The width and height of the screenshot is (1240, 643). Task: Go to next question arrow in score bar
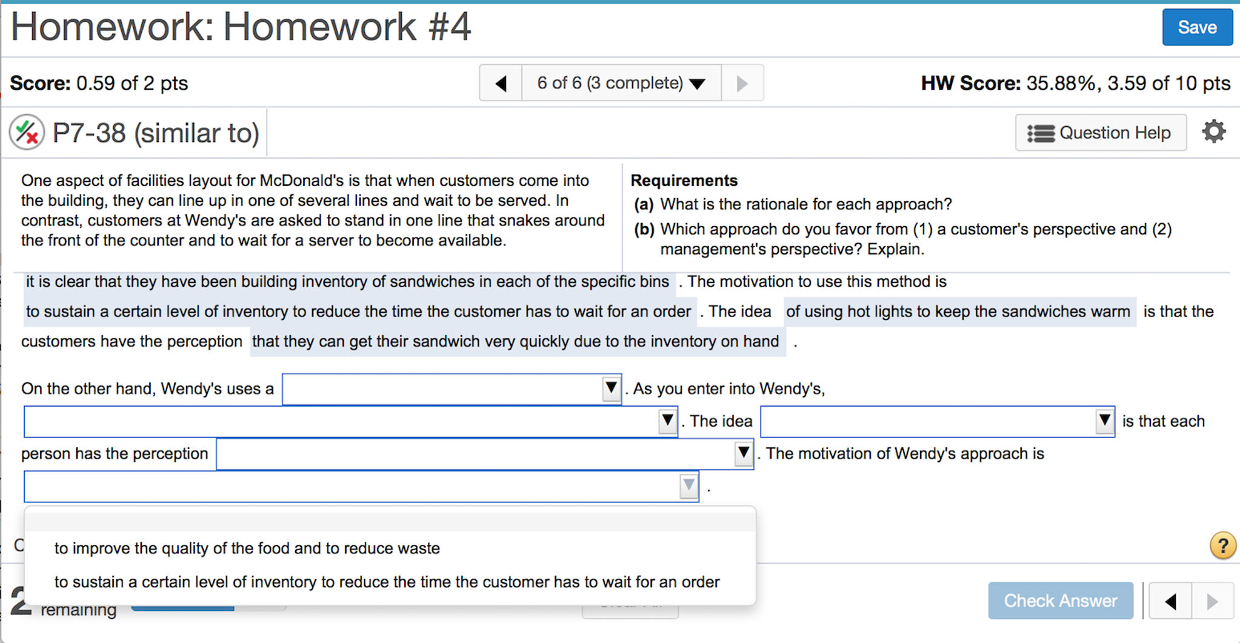[x=742, y=83]
